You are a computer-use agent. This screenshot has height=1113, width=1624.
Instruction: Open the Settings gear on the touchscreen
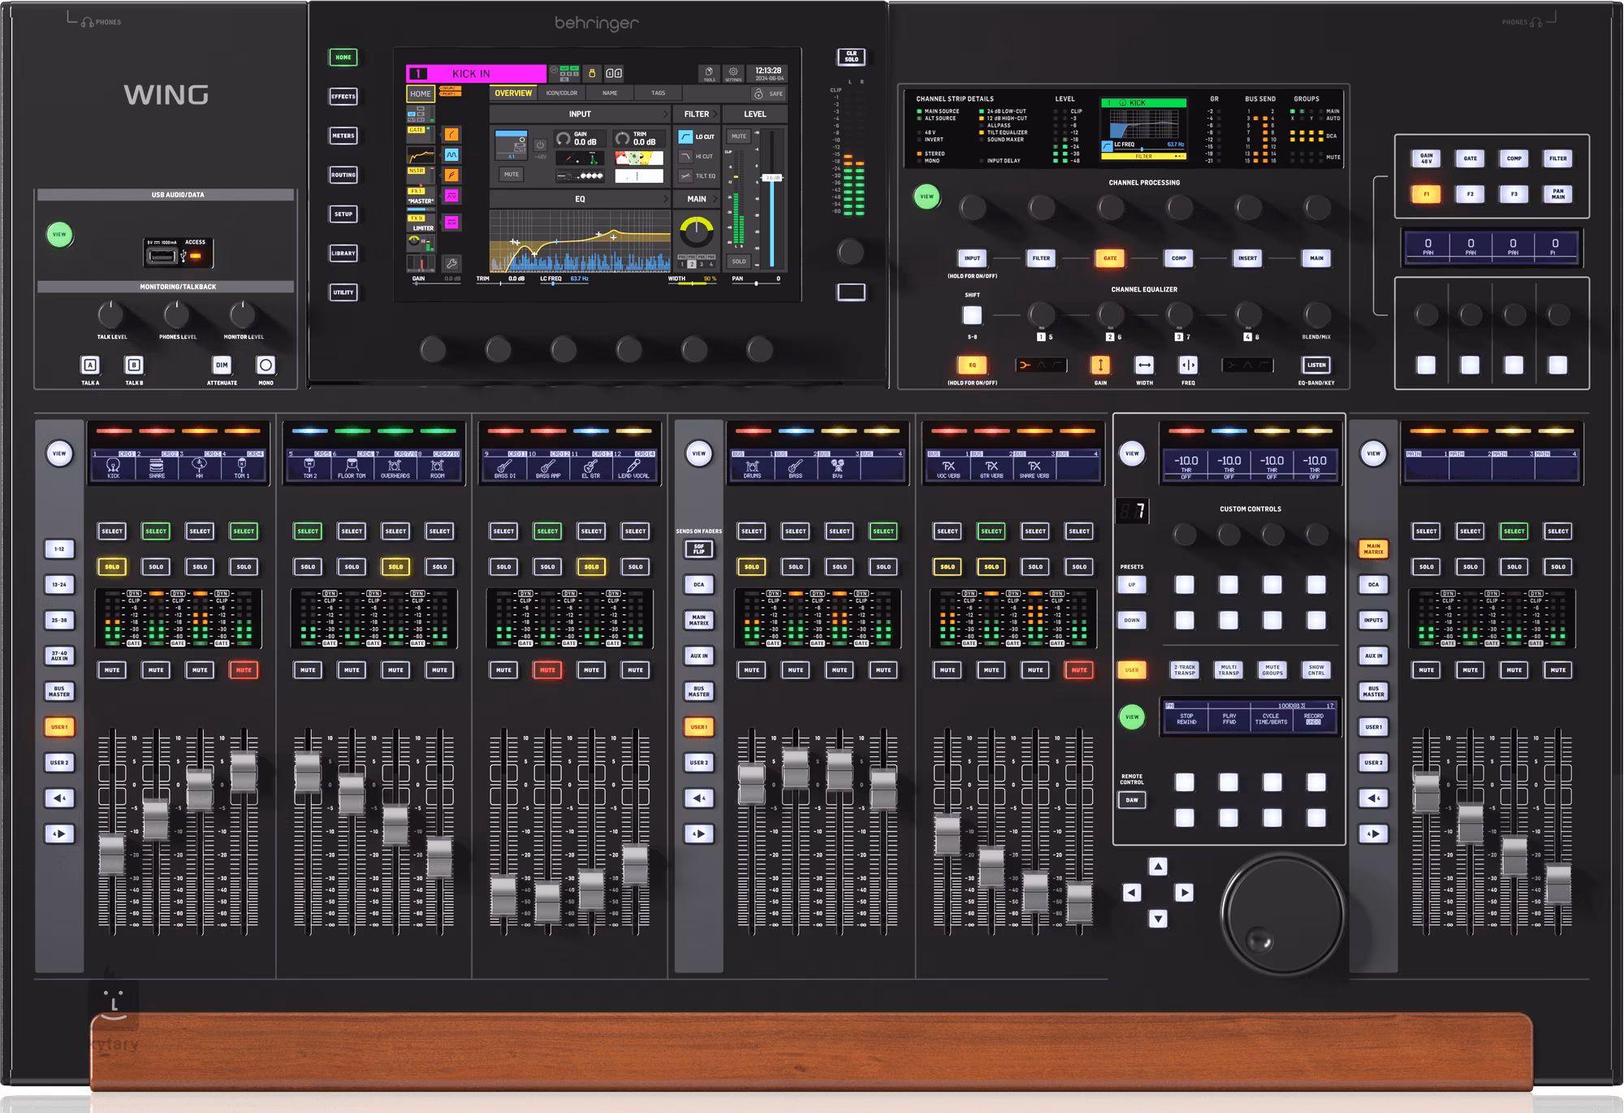733,73
